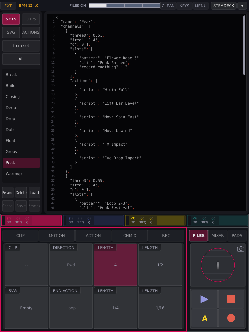Open the ACTION tab
This screenshot has height=332, width=249.
coord(93,236)
